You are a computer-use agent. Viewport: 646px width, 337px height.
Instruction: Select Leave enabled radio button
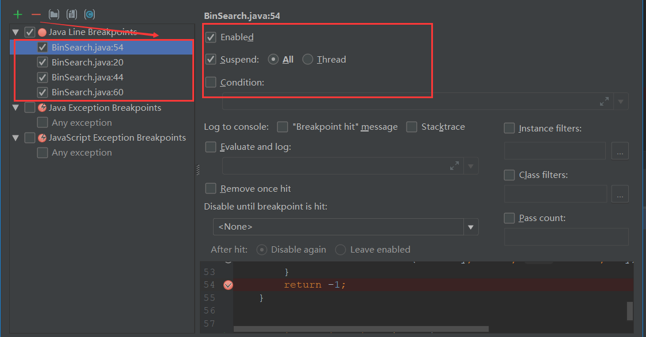click(x=341, y=250)
